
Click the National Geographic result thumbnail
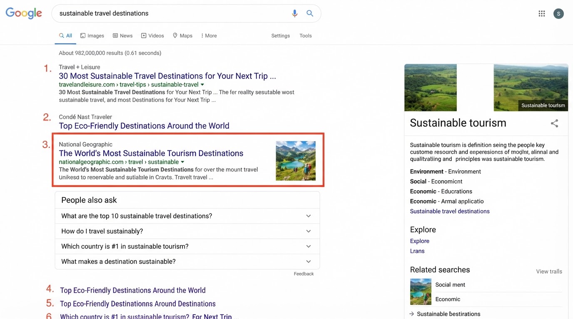click(296, 161)
